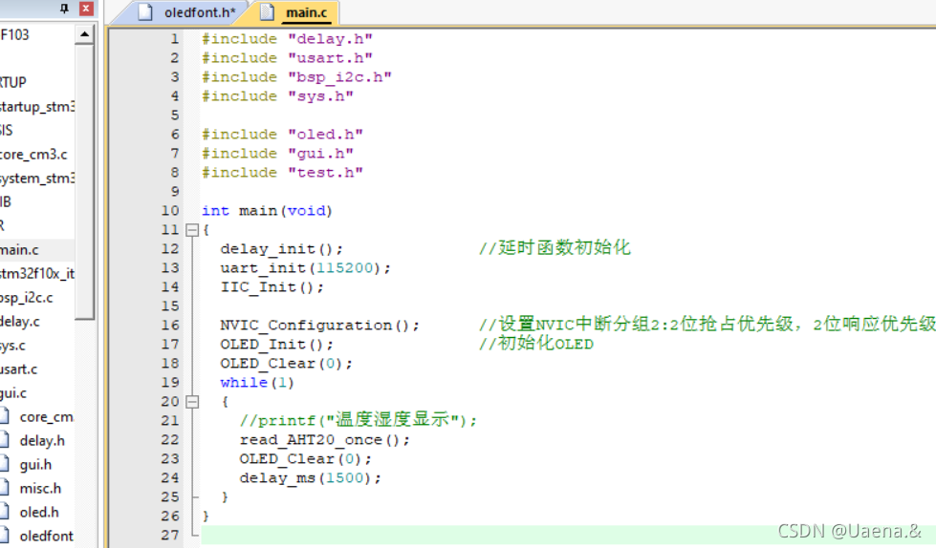Click the document icon on oledfont.h* tab
Image resolution: width=936 pixels, height=548 pixels.
145,11
